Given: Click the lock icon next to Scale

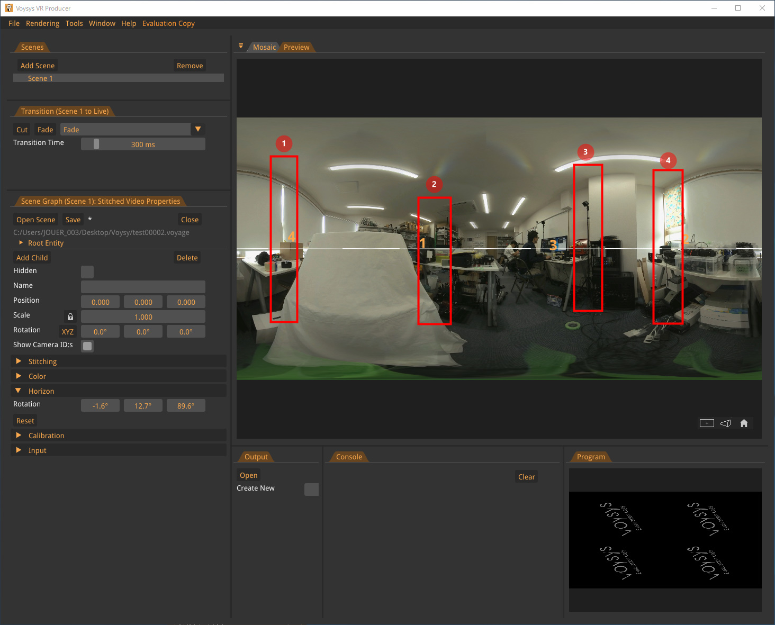Looking at the screenshot, I should pos(69,316).
